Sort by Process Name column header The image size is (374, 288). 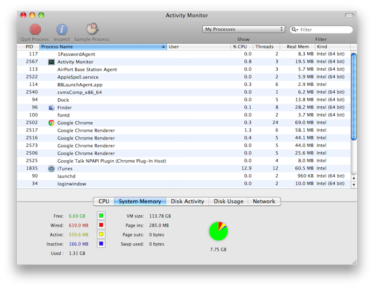coord(103,47)
